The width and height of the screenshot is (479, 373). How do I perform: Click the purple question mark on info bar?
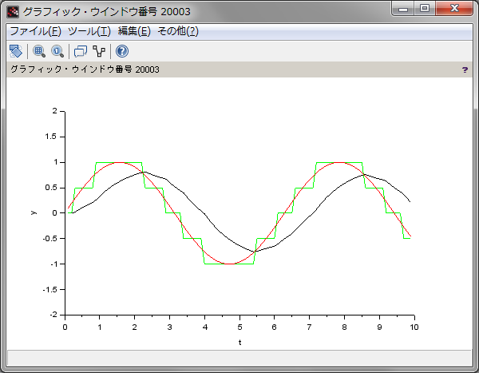pos(465,69)
